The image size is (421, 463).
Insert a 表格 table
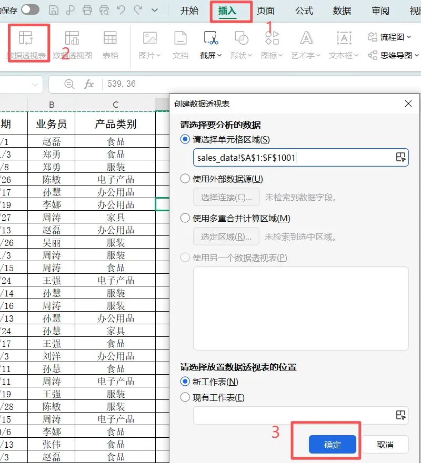[111, 45]
